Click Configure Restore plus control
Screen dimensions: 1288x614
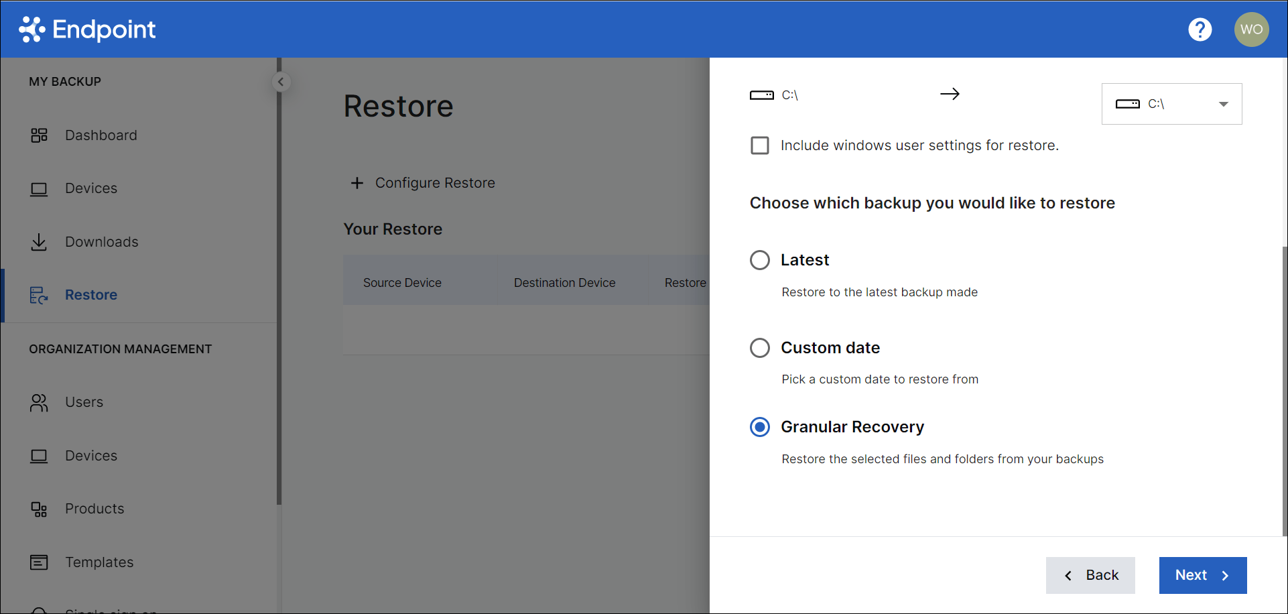coord(357,182)
